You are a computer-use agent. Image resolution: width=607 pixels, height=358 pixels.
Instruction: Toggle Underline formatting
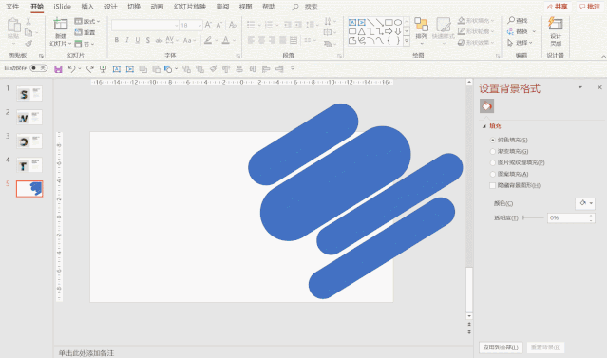pyautogui.click(x=138, y=40)
